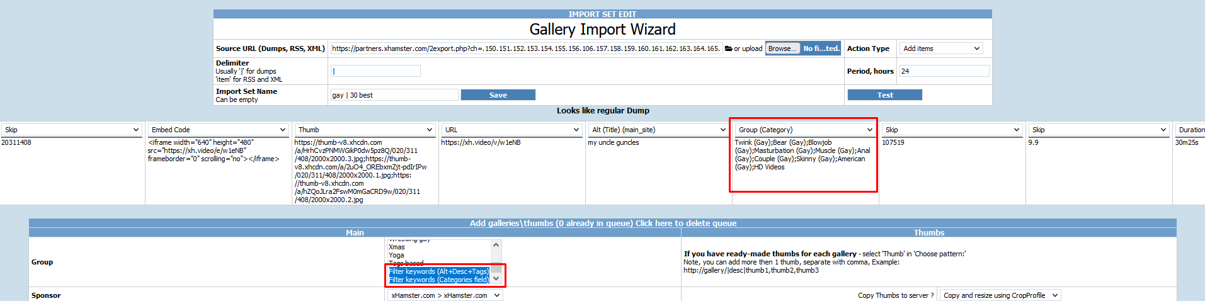Open the first Skip column dropdown
1205x301 pixels.
(x=72, y=130)
